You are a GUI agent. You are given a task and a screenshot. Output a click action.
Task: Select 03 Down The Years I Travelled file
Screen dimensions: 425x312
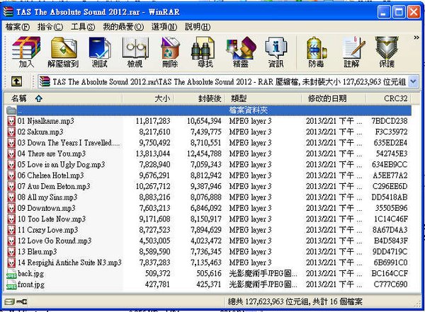(69, 143)
